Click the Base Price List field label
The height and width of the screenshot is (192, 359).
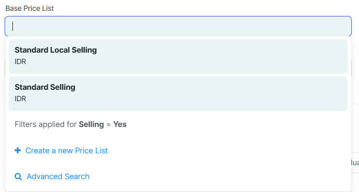[x=29, y=8]
